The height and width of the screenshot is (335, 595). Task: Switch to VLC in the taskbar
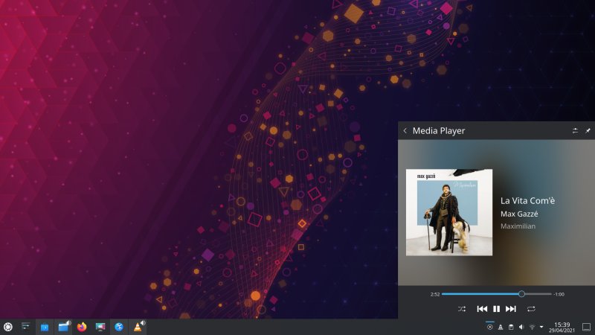pos(138,327)
